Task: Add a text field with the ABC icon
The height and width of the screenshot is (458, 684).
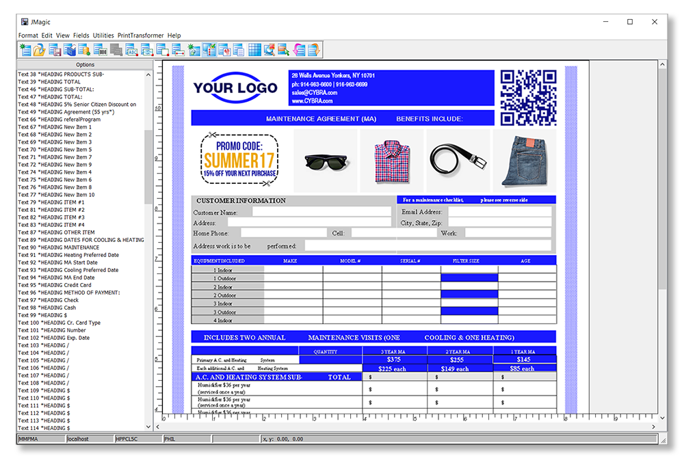Action: tap(131, 51)
